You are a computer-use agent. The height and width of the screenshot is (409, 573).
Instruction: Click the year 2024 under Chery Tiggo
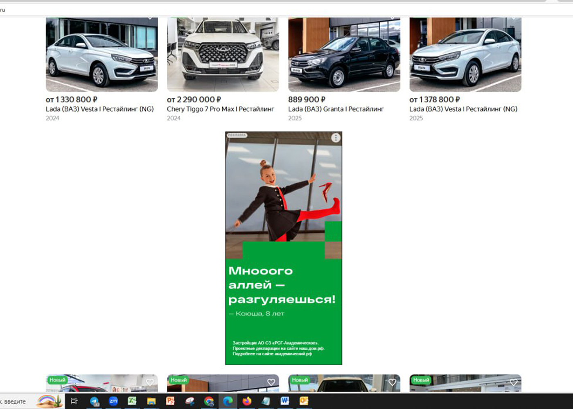(174, 118)
